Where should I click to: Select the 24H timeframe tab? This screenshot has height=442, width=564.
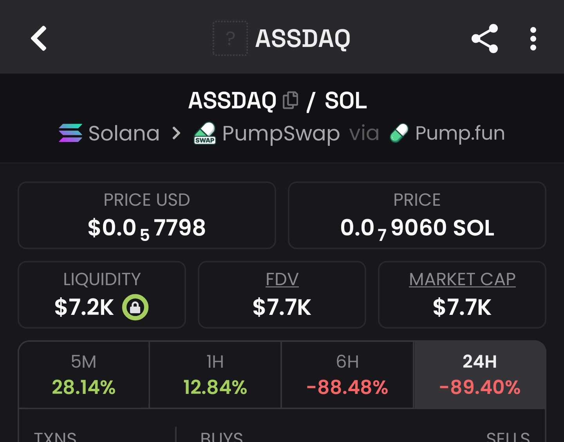tap(480, 375)
